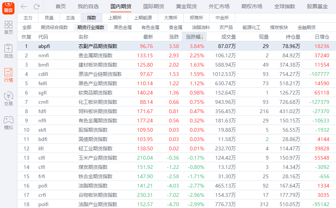
Task: Open 自选 watchlist in the sidebar
Action: click(8, 51)
